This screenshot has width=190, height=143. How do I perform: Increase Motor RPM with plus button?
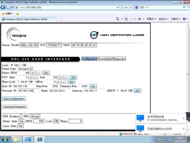33,73
